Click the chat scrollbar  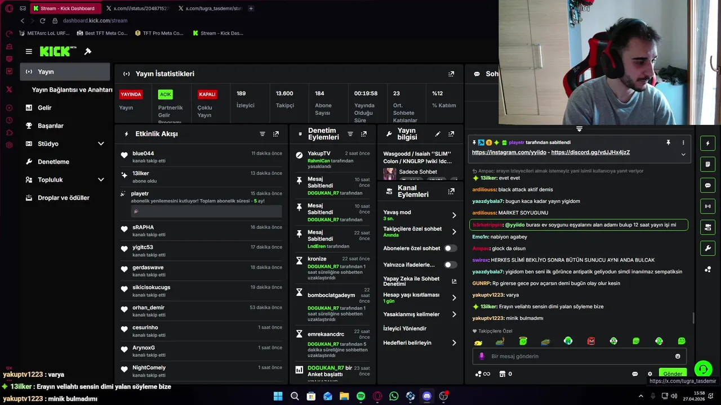(x=693, y=318)
